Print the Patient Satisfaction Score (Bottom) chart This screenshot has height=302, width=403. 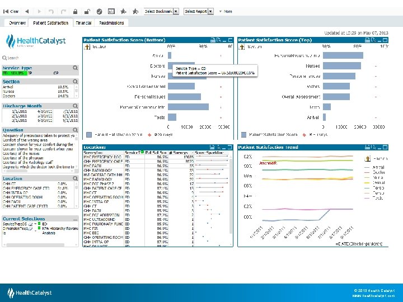(x=213, y=40)
